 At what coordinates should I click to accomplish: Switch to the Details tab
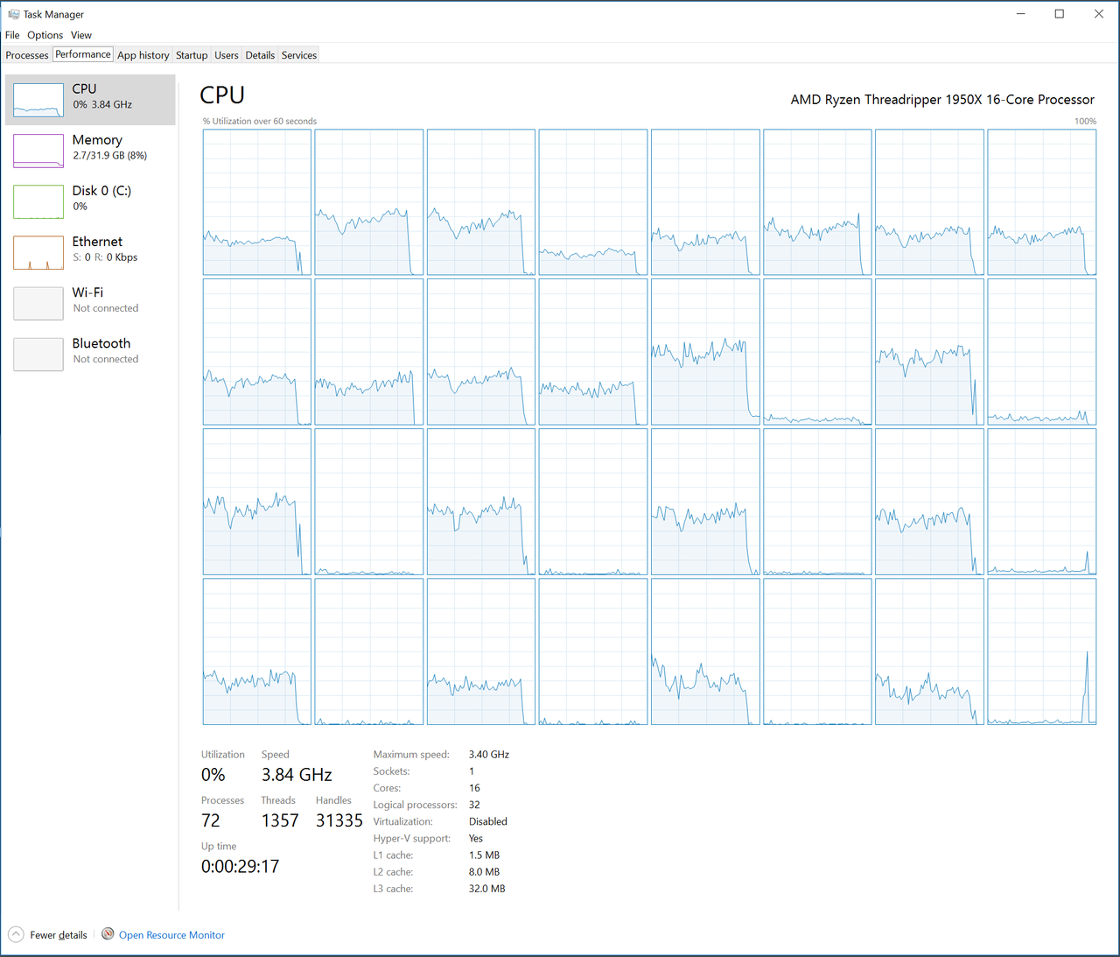[260, 55]
